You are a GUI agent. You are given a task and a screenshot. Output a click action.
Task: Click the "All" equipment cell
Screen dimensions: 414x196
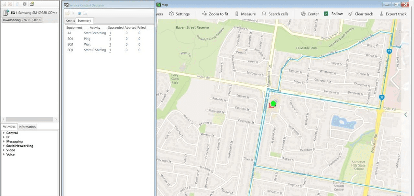(69, 33)
